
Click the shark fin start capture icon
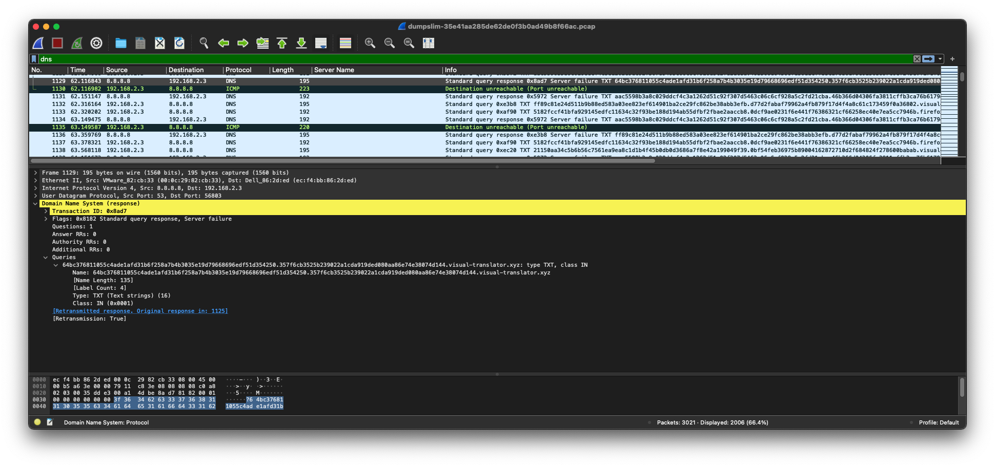(x=38, y=44)
